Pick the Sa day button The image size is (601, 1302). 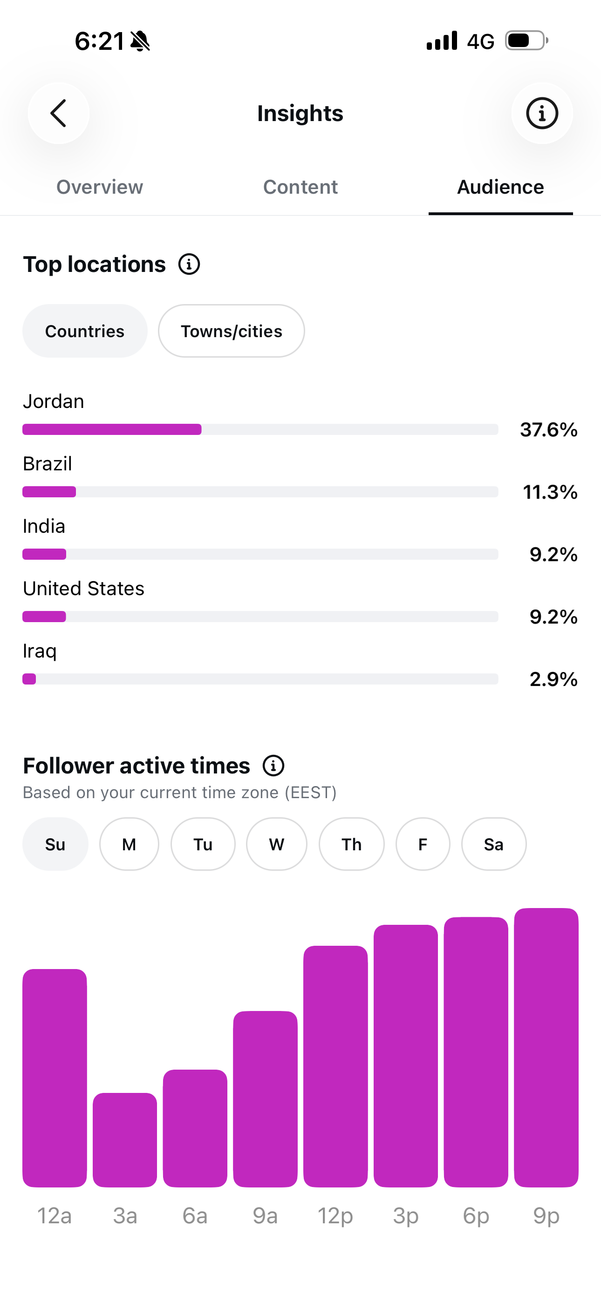[494, 844]
